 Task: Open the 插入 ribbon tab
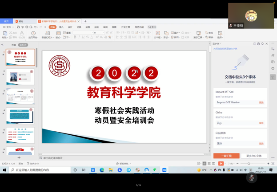click(61, 27)
